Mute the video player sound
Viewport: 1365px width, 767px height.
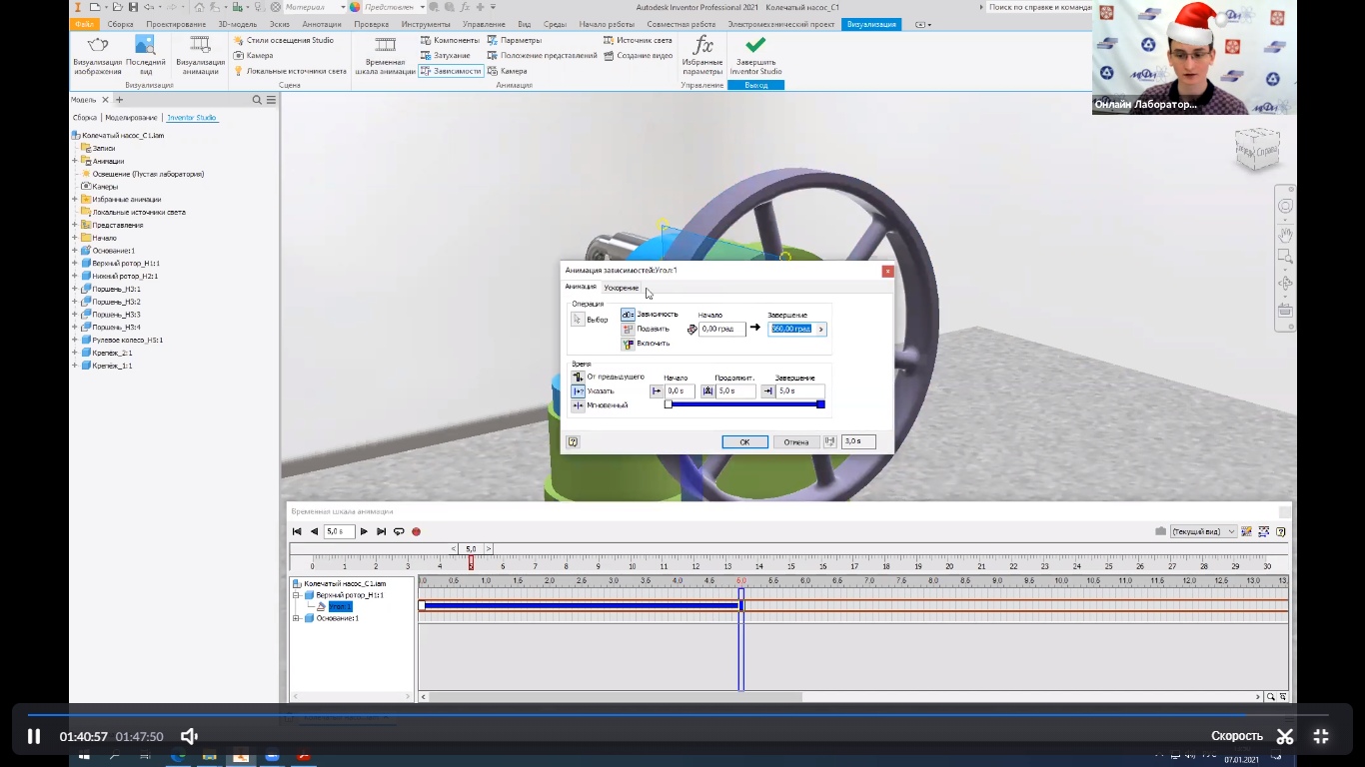(x=189, y=736)
